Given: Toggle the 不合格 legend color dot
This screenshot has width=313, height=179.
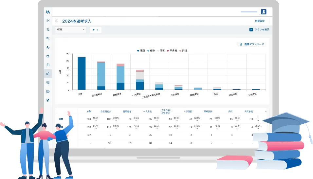Looking at the screenshot, I should coord(168,51).
